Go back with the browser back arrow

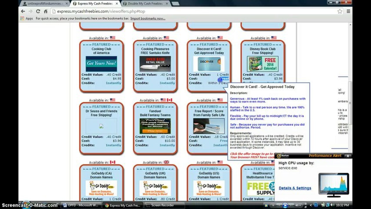tap(23, 11)
